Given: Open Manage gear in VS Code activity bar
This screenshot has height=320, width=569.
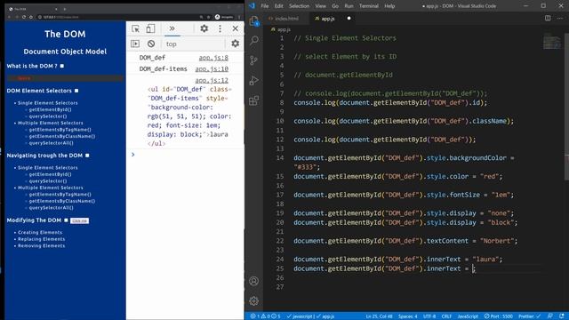Looking at the screenshot, I should click(254, 300).
